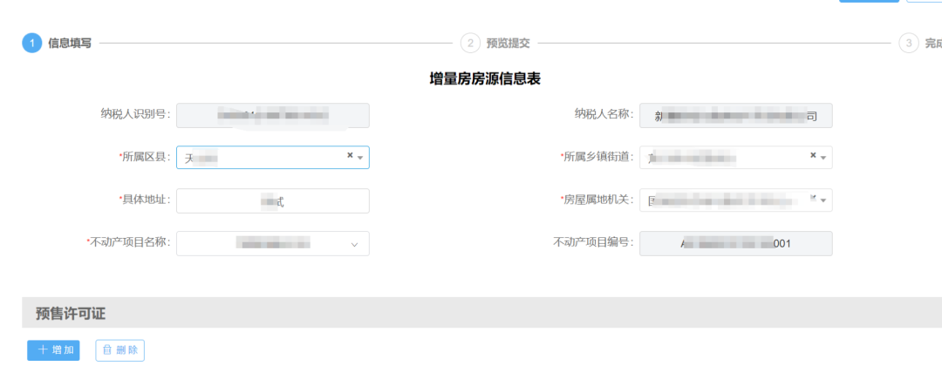Screen dimensions: 942x366
Task: Expand the 所属乡镇街道 dropdown arrow
Action: [823, 158]
